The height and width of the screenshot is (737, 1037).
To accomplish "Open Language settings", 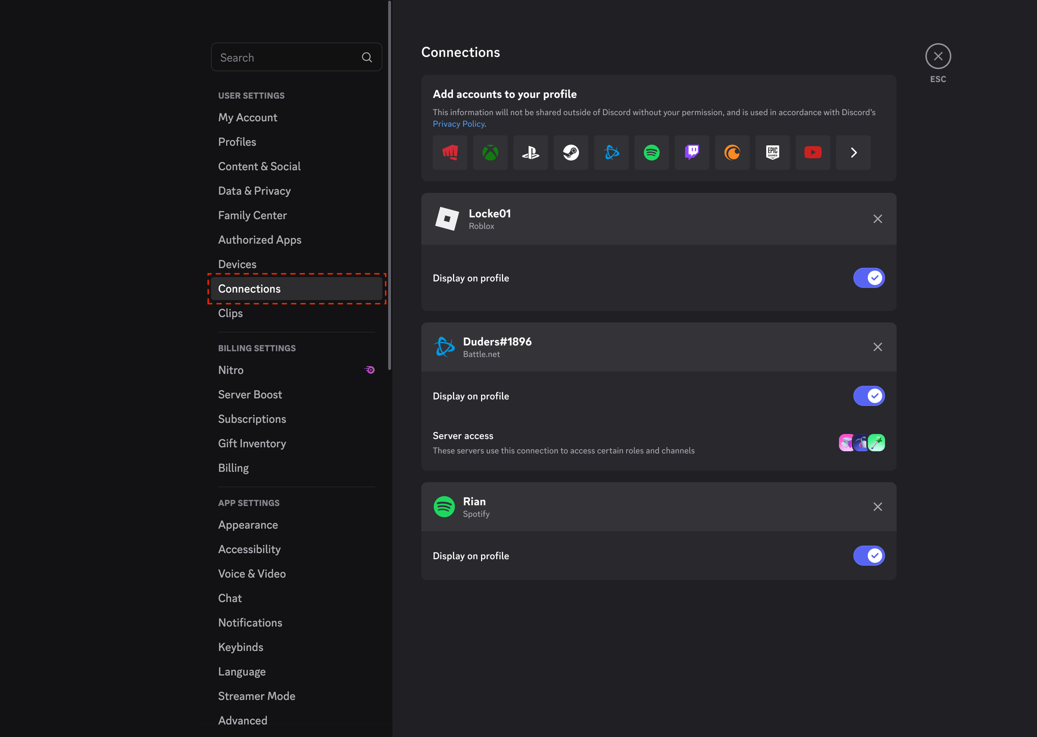I will [296, 672].
